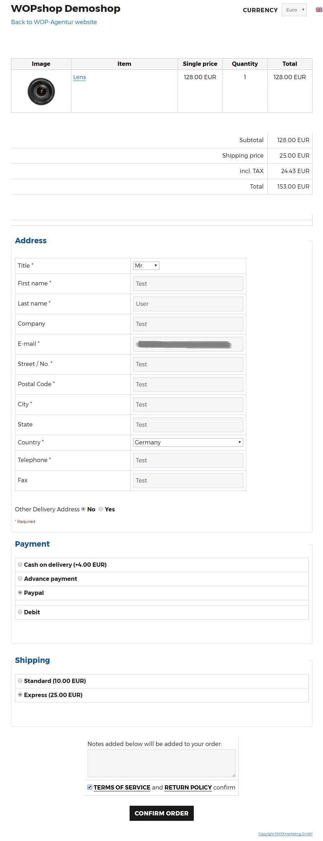
Task: Select Express shipping for 25.00 EUR
Action: (x=20, y=695)
